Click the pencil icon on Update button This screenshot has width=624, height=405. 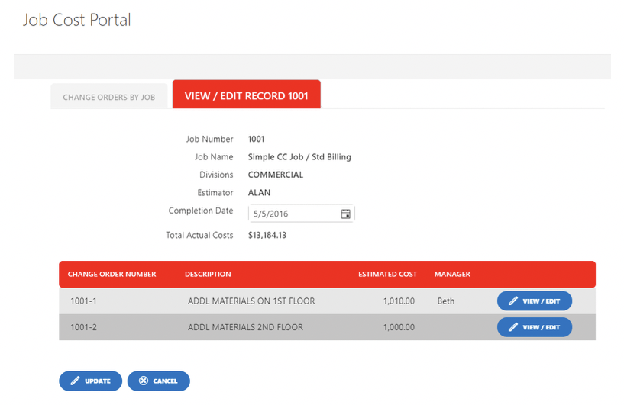click(75, 381)
